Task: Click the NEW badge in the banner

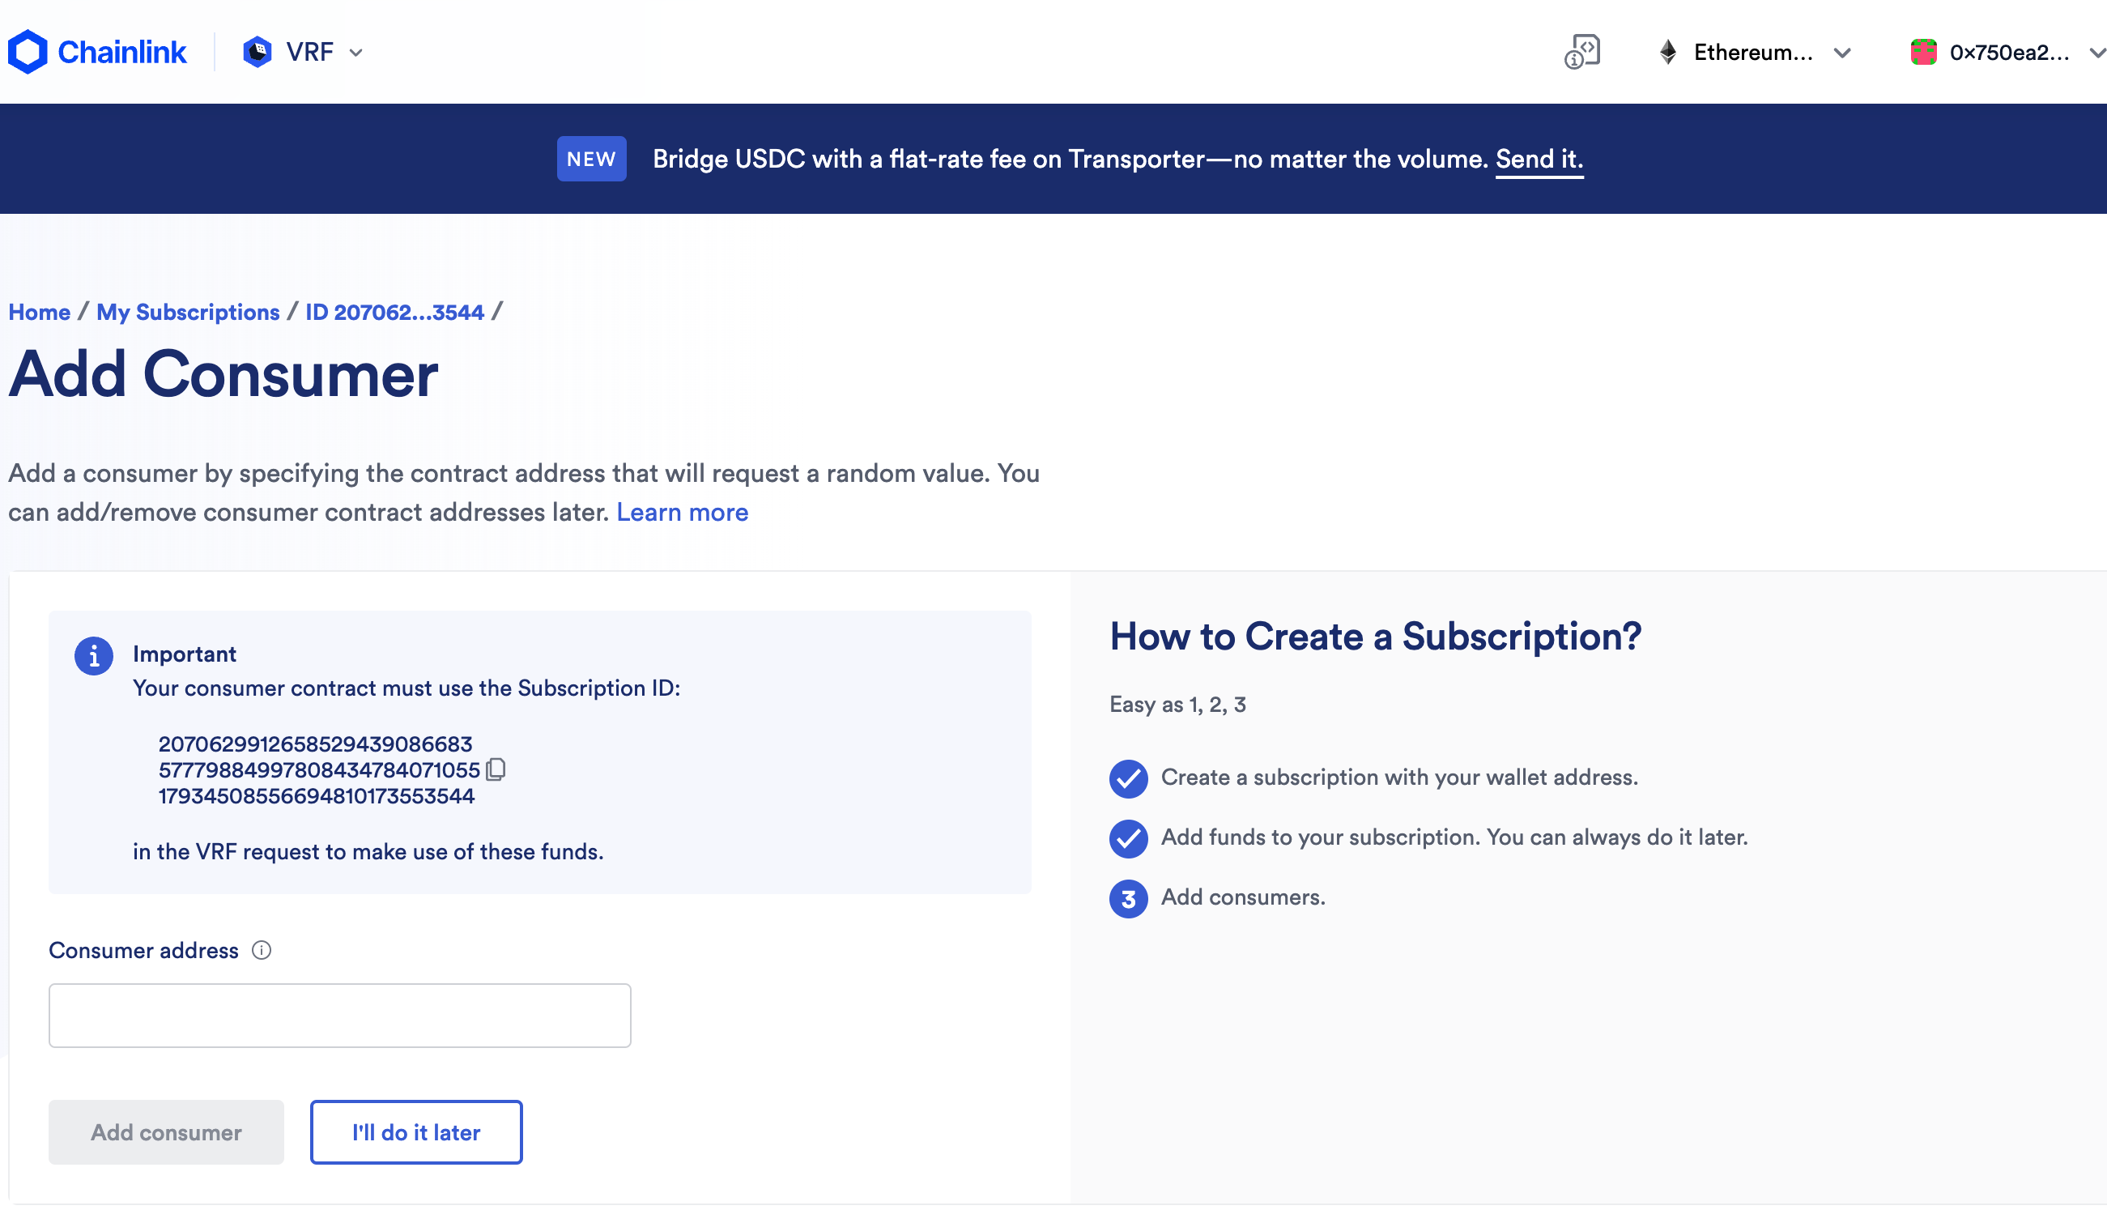Action: (x=591, y=159)
